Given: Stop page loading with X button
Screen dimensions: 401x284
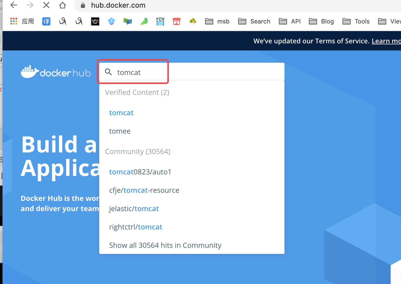Looking at the screenshot, I should point(46,5).
